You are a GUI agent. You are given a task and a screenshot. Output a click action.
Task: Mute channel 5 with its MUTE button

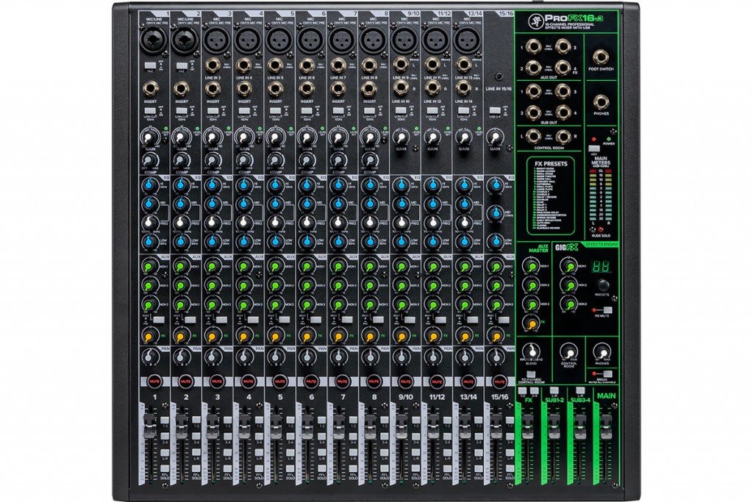point(279,381)
